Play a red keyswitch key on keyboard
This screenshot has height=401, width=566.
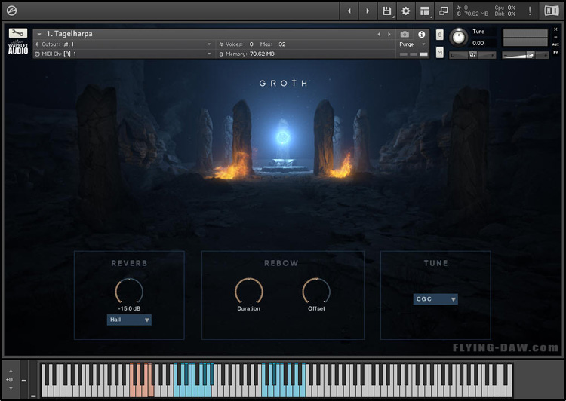[133, 391]
